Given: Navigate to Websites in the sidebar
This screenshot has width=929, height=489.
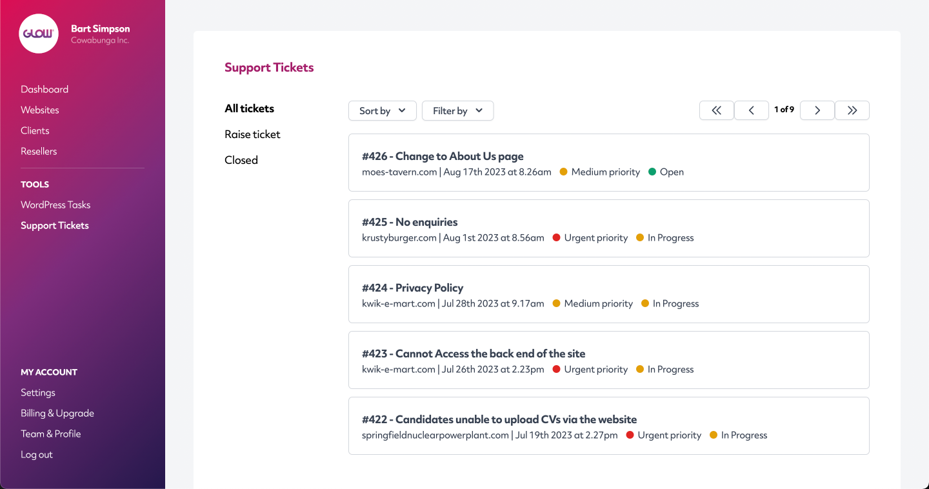Looking at the screenshot, I should (x=39, y=110).
